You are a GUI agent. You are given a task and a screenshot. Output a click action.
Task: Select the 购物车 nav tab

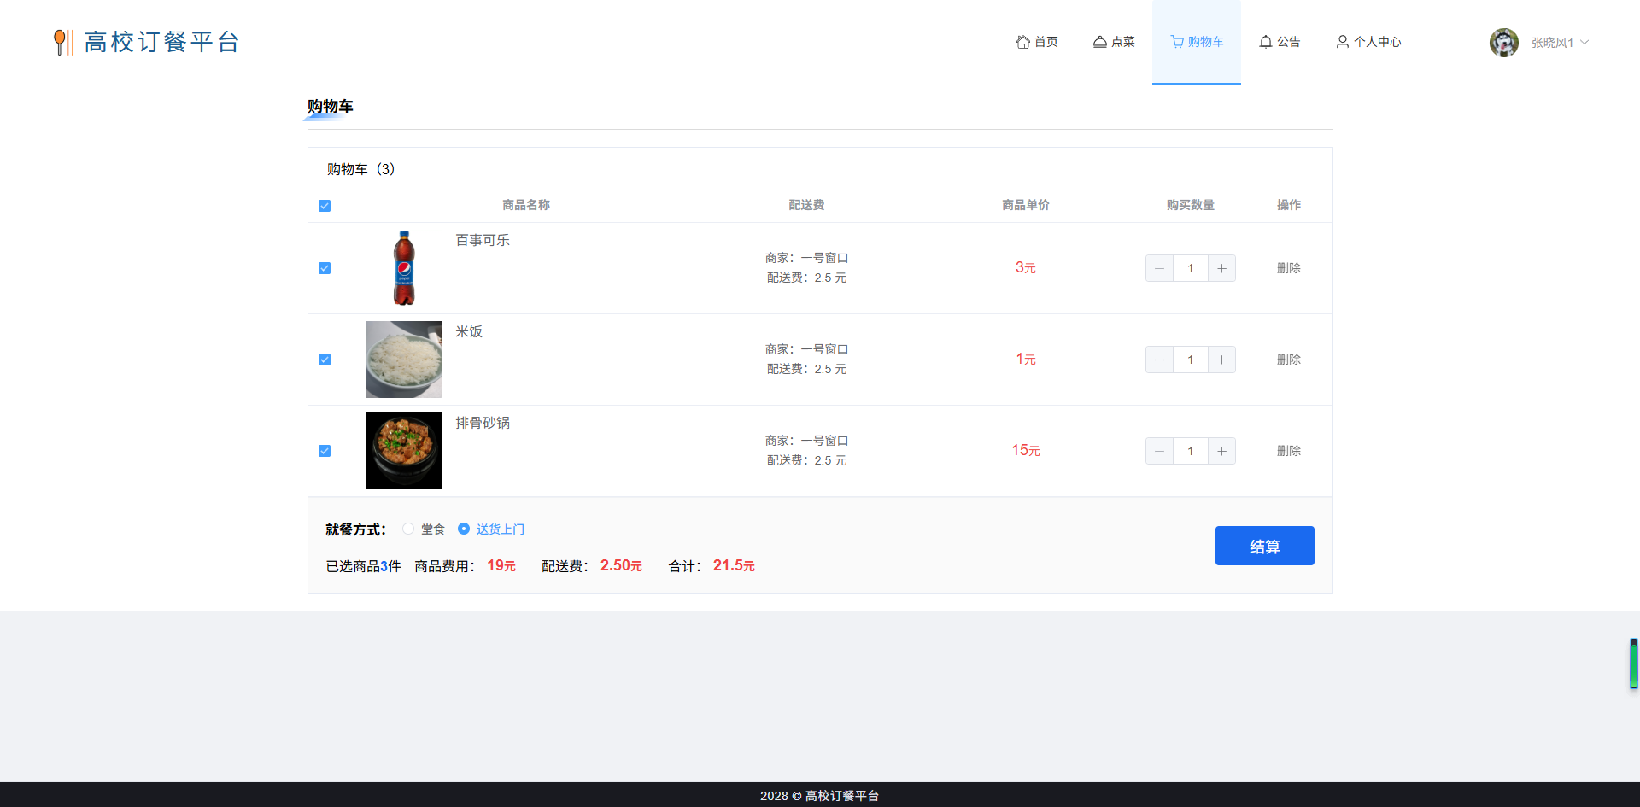click(x=1197, y=42)
